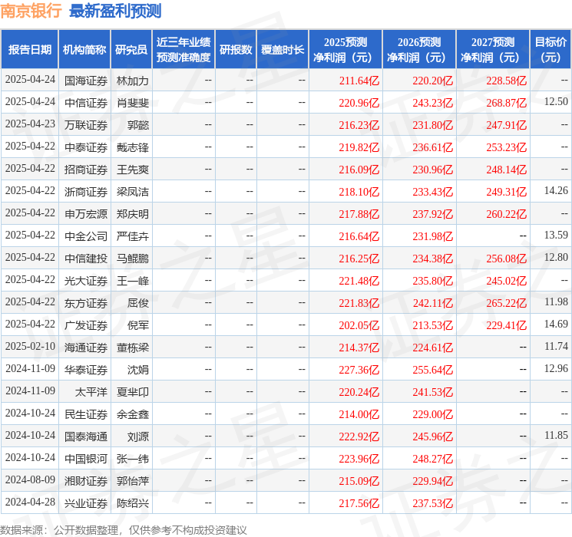Click researcher name 戴志锋
This screenshot has width=572, height=537.
point(132,147)
